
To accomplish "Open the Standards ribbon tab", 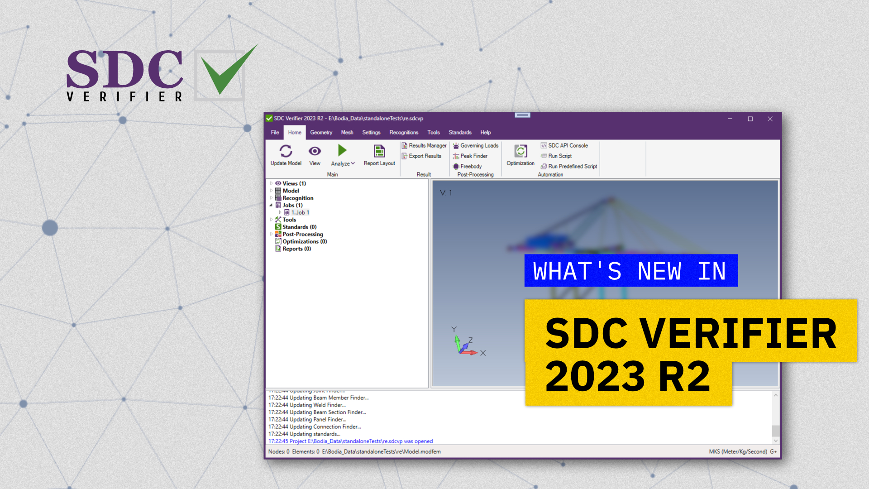I will pos(460,132).
